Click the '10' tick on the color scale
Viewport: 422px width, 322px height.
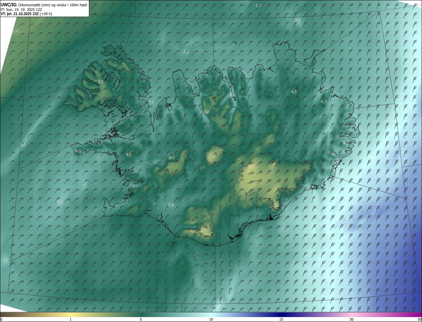(x=211, y=320)
